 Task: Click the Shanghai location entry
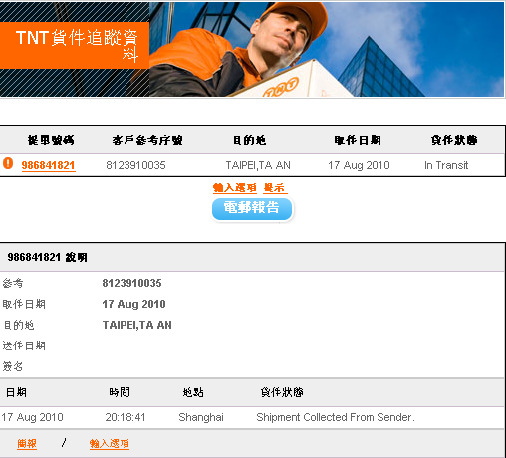coord(201,417)
